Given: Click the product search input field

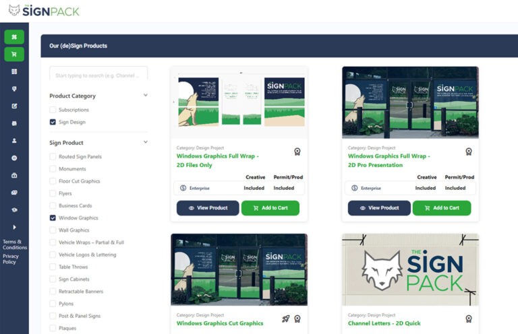Looking at the screenshot, I should coord(98,74).
